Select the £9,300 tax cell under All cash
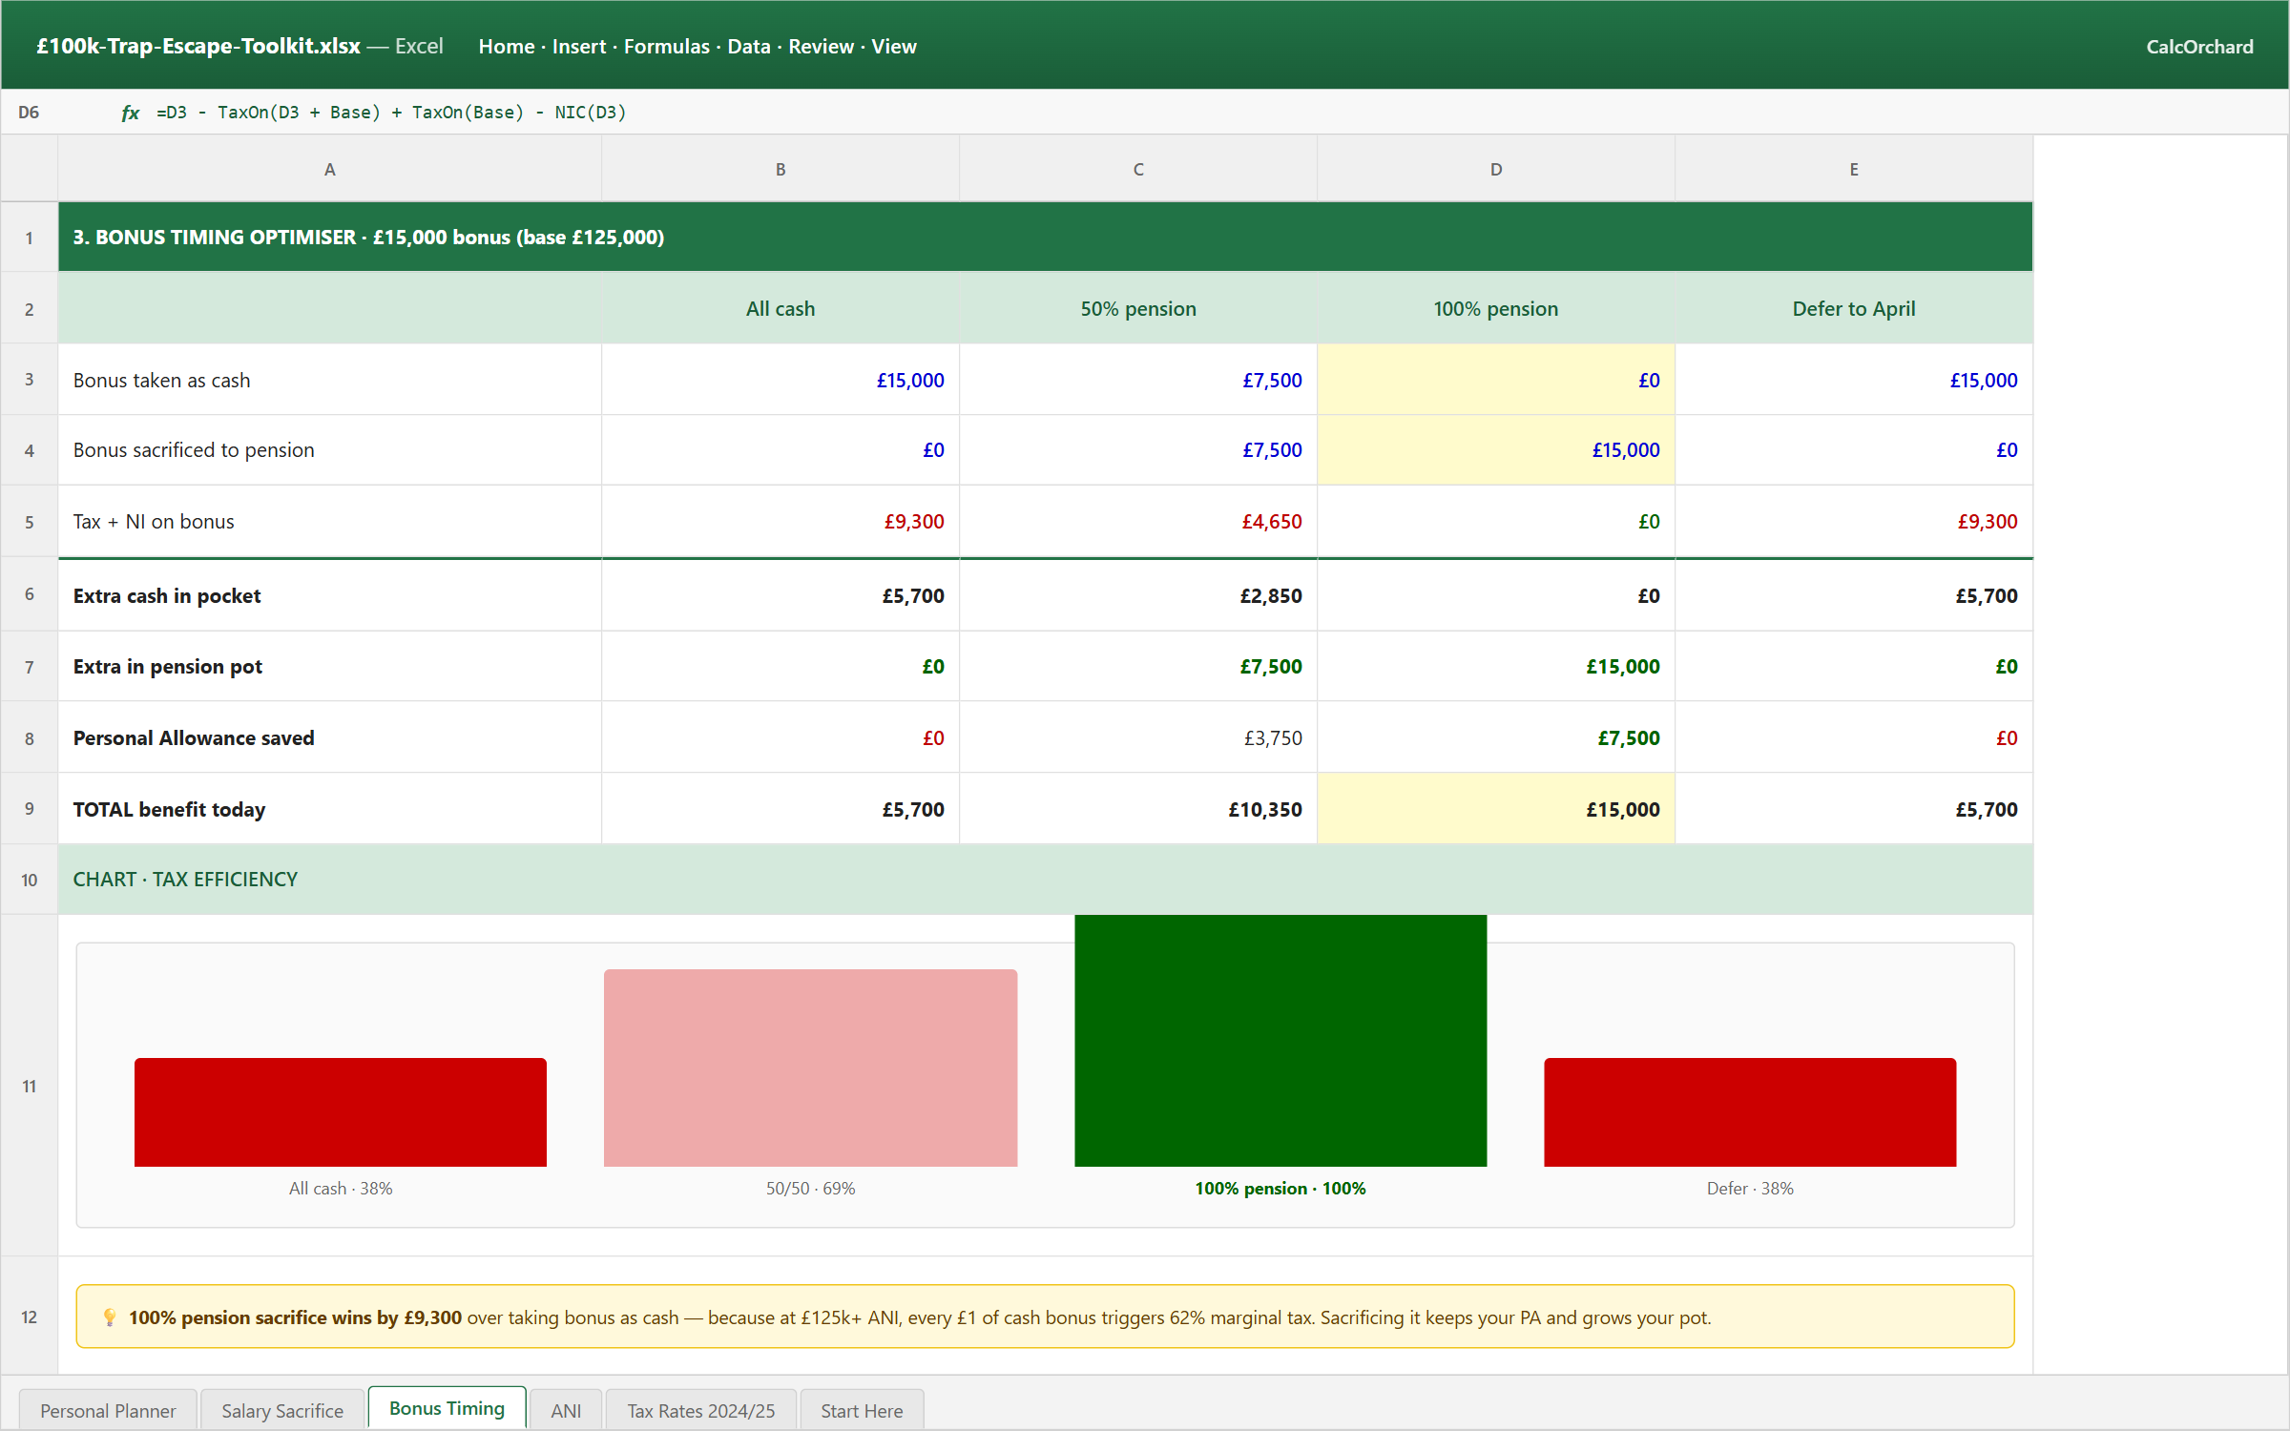 (781, 522)
